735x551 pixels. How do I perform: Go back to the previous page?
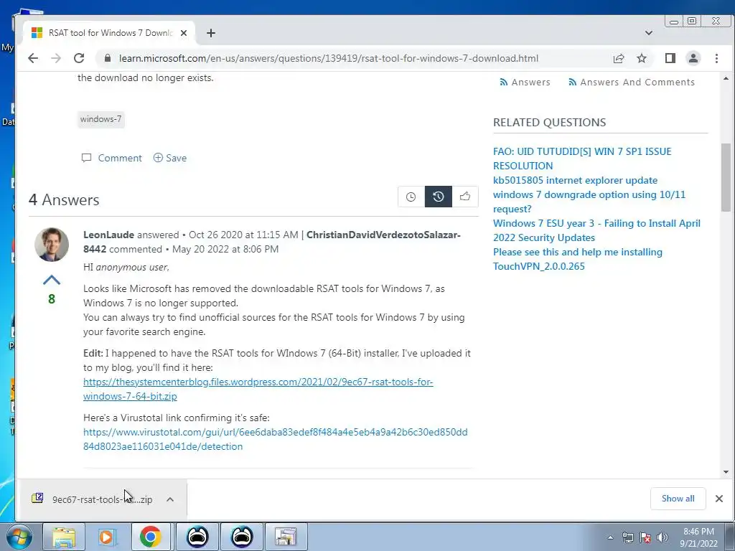[x=33, y=58]
